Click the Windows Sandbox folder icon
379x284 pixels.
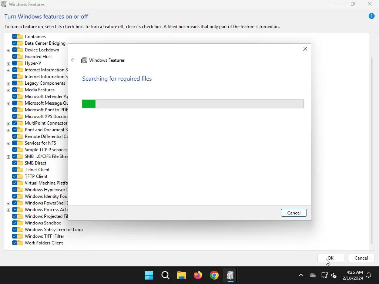click(x=20, y=223)
